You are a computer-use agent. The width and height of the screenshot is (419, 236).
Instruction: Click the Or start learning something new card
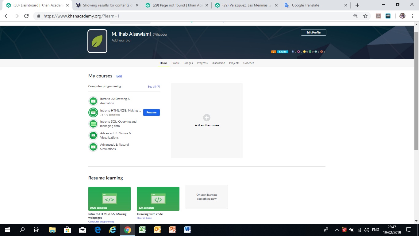[x=207, y=197]
